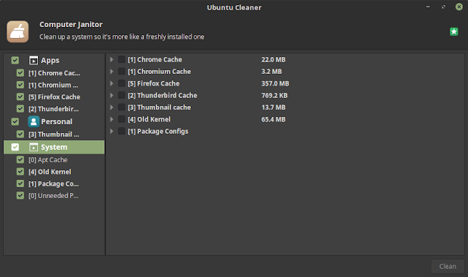Select '[1] Package Co...' in sidebar

point(53,183)
